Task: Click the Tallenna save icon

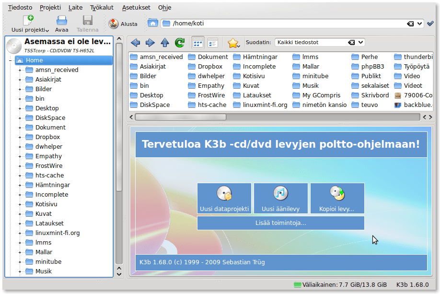Action: point(88,20)
